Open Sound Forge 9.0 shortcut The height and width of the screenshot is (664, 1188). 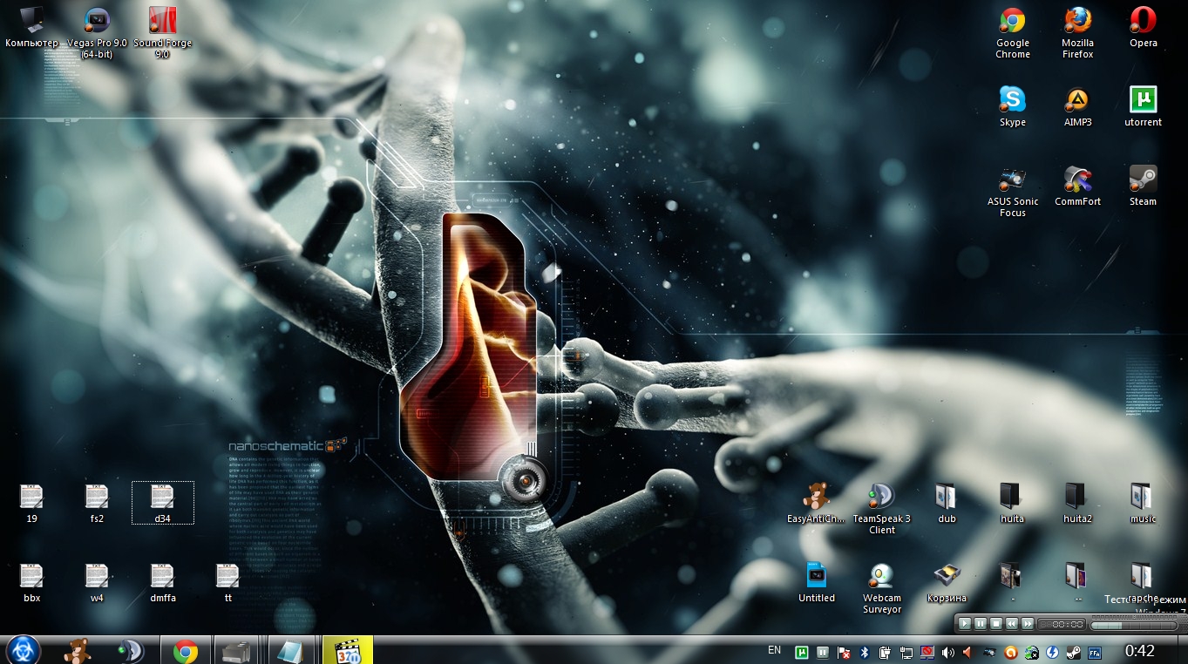click(x=162, y=32)
